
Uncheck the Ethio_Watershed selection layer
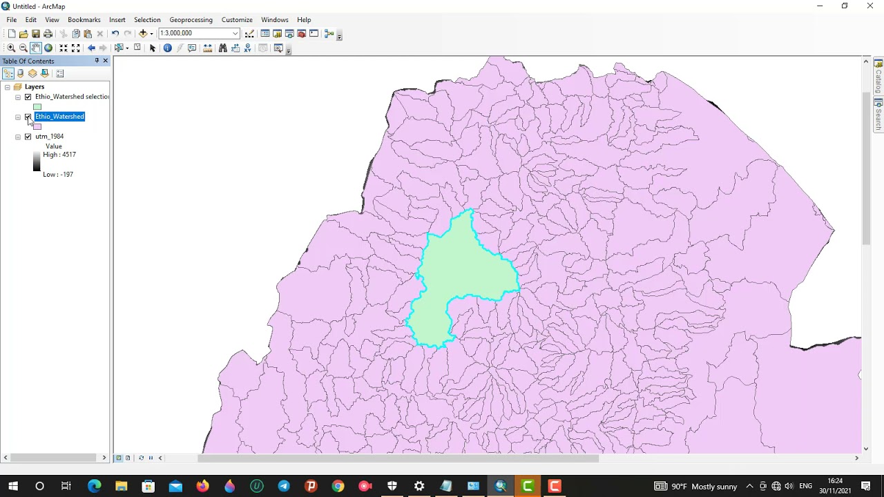point(28,97)
